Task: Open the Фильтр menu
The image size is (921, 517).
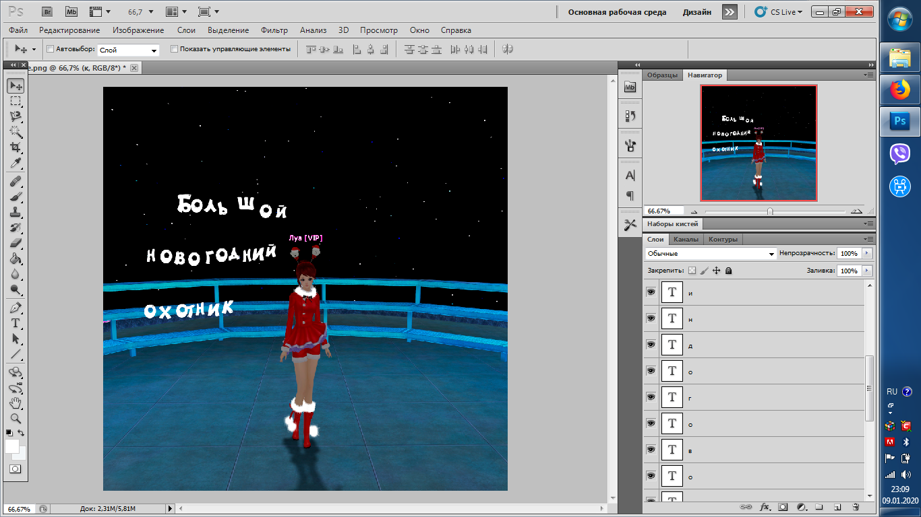Action: [274, 30]
